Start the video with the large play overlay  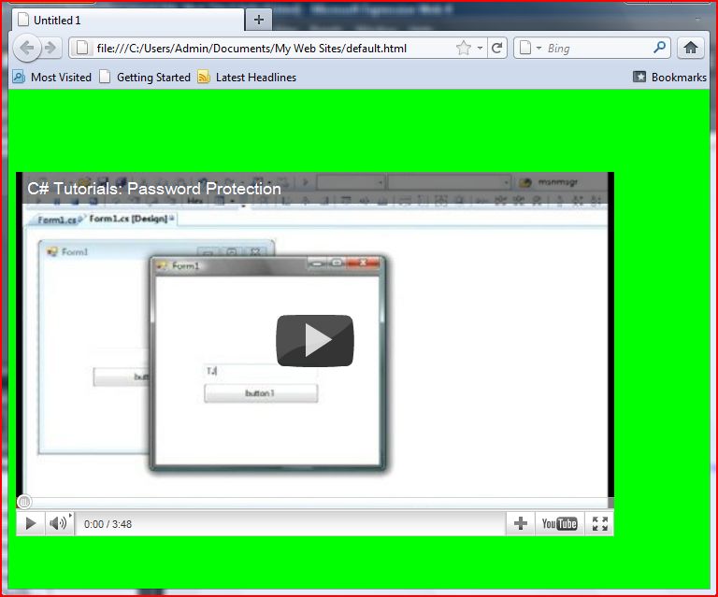point(315,340)
